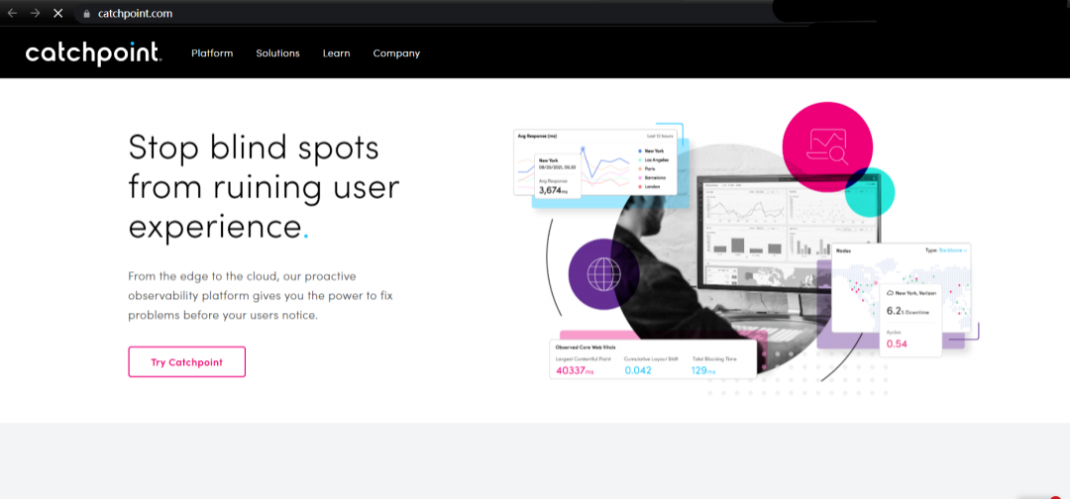Click the Catchpoint logo
This screenshot has width=1070, height=499.
[93, 53]
